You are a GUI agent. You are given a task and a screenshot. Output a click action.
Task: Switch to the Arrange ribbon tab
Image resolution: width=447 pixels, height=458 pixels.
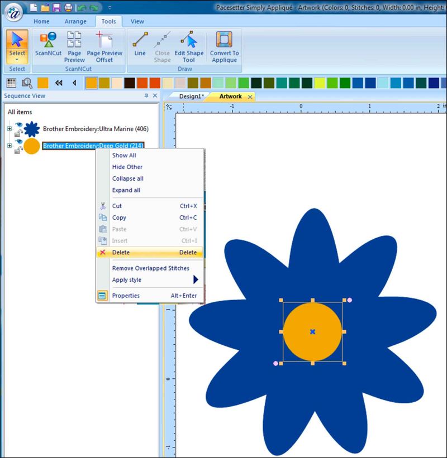[75, 22]
